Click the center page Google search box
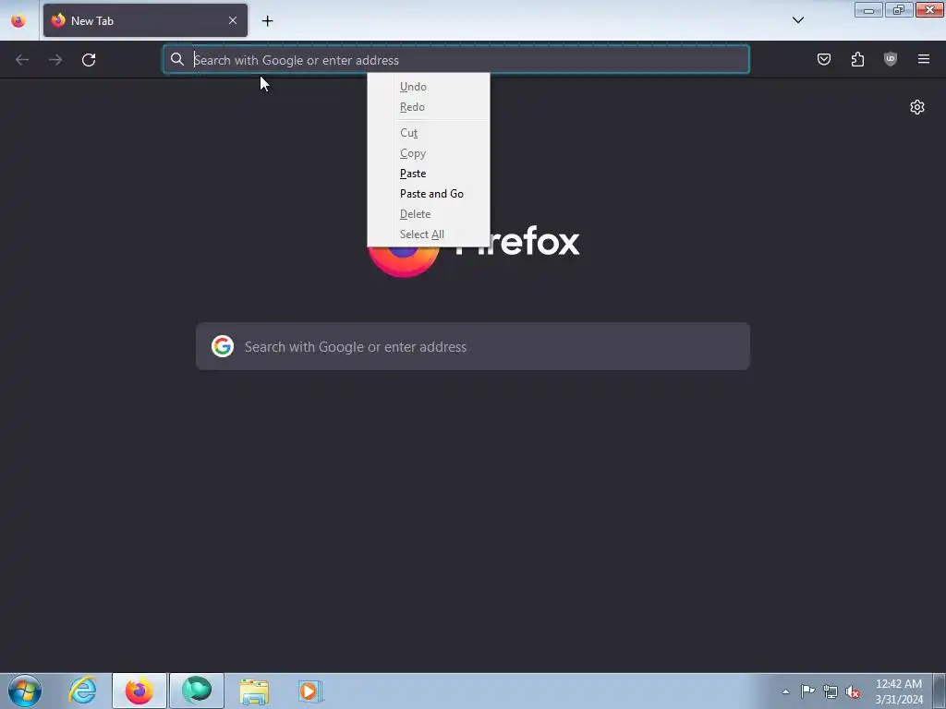Screen dimensions: 946x709 click(x=473, y=347)
